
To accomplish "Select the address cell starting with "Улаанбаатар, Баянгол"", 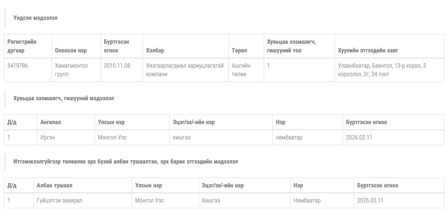I will (382, 70).
